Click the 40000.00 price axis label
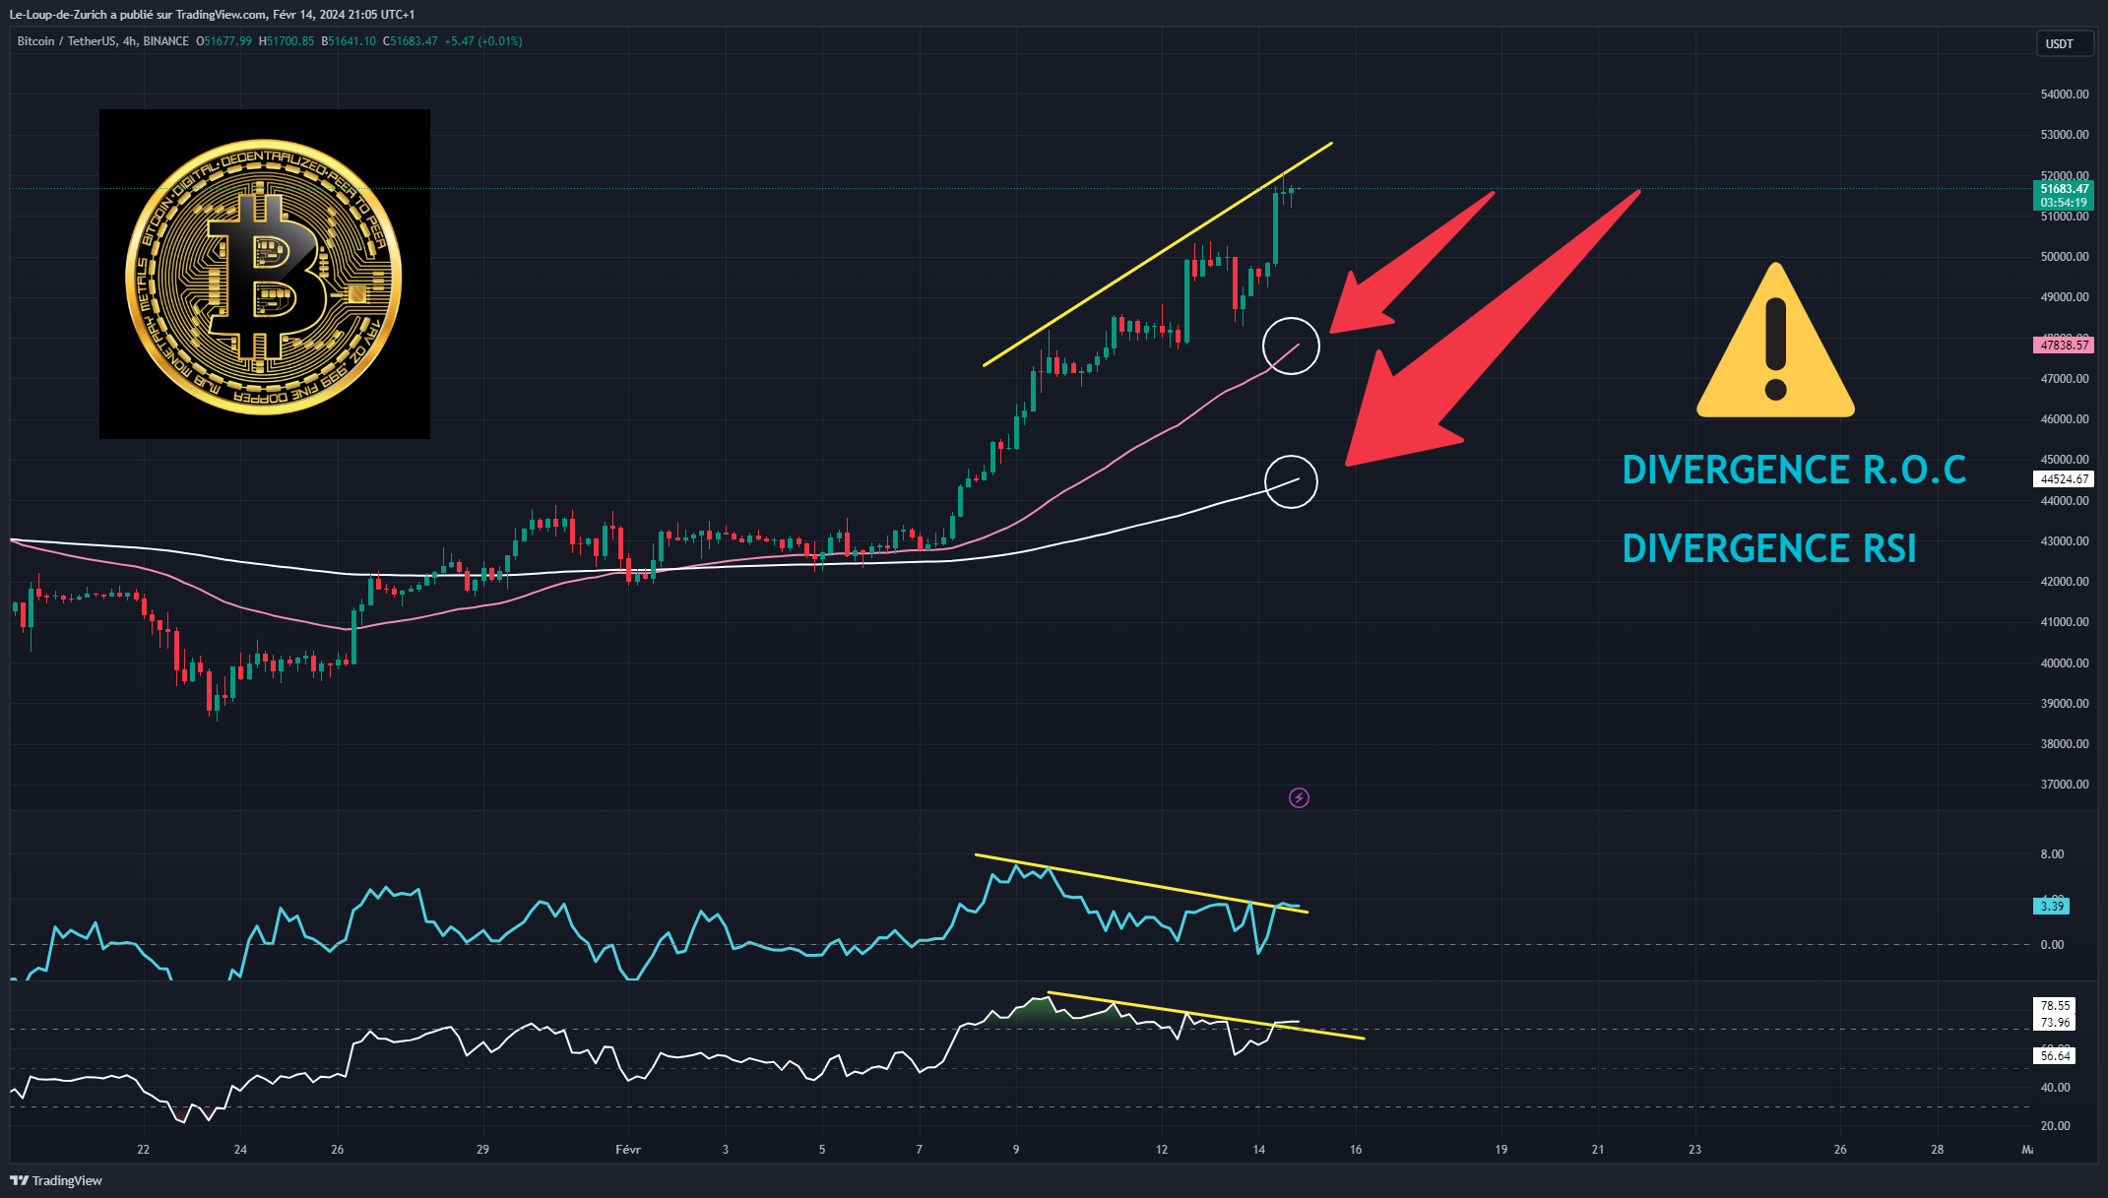This screenshot has height=1198, width=2108. click(2065, 663)
